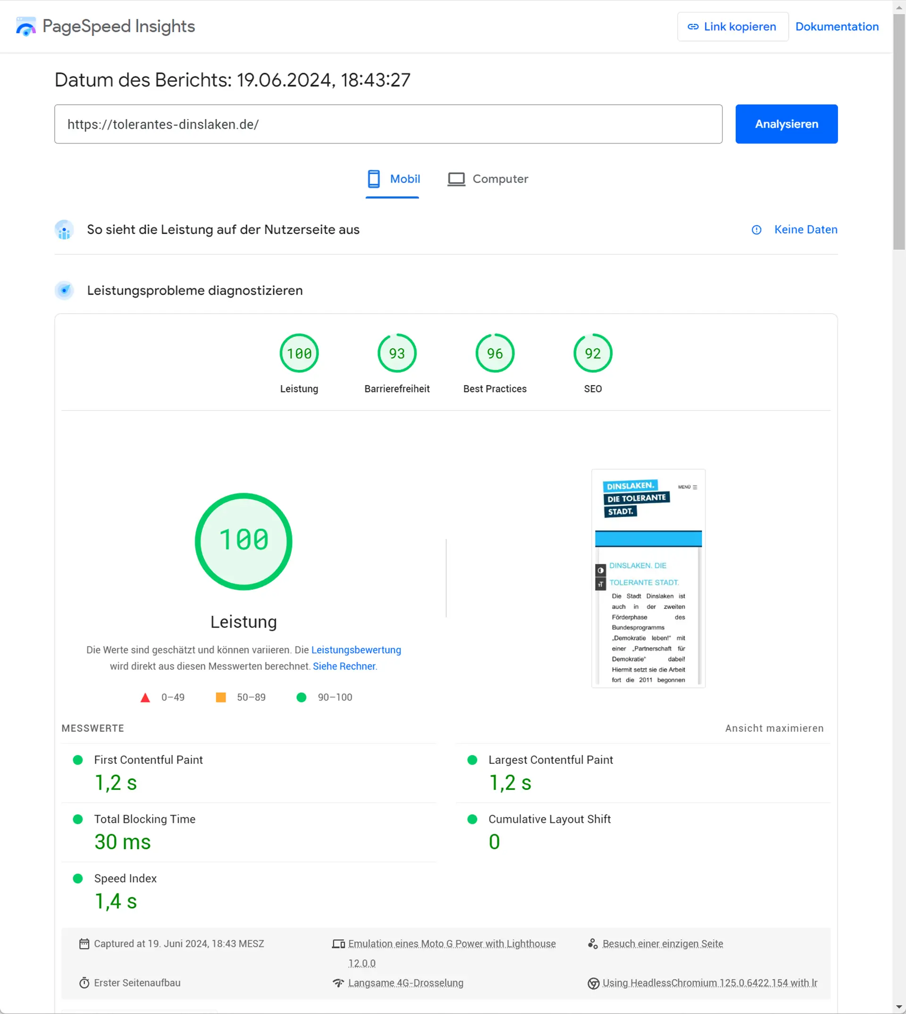Click the scrollbar down arrow

(899, 1006)
